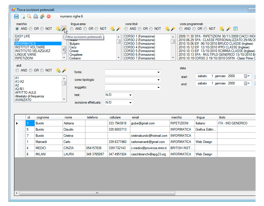Click the cellulare cell 347 4951924
The image size is (264, 206).
click(x=119, y=154)
